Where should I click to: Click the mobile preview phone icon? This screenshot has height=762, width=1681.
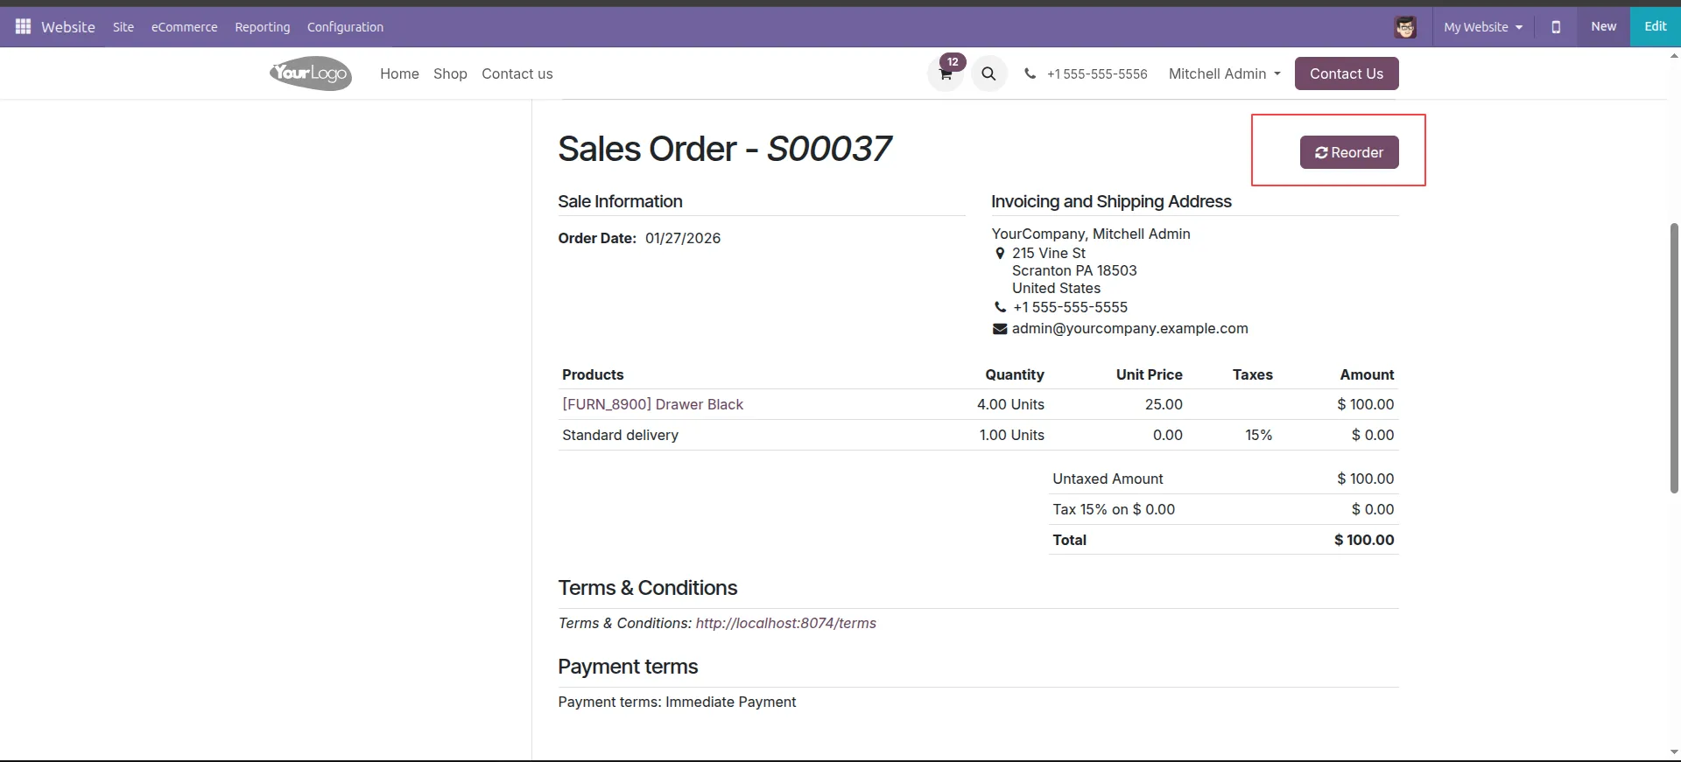coord(1555,27)
